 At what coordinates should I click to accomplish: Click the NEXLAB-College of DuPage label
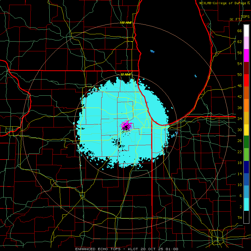coord(223,3)
